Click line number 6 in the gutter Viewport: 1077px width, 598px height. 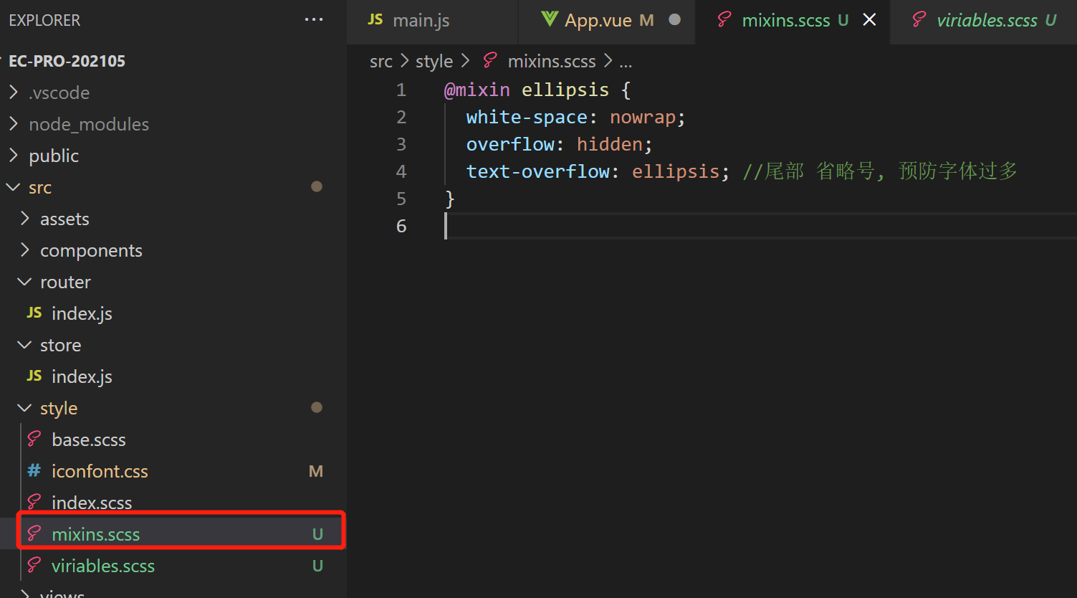[x=401, y=226]
